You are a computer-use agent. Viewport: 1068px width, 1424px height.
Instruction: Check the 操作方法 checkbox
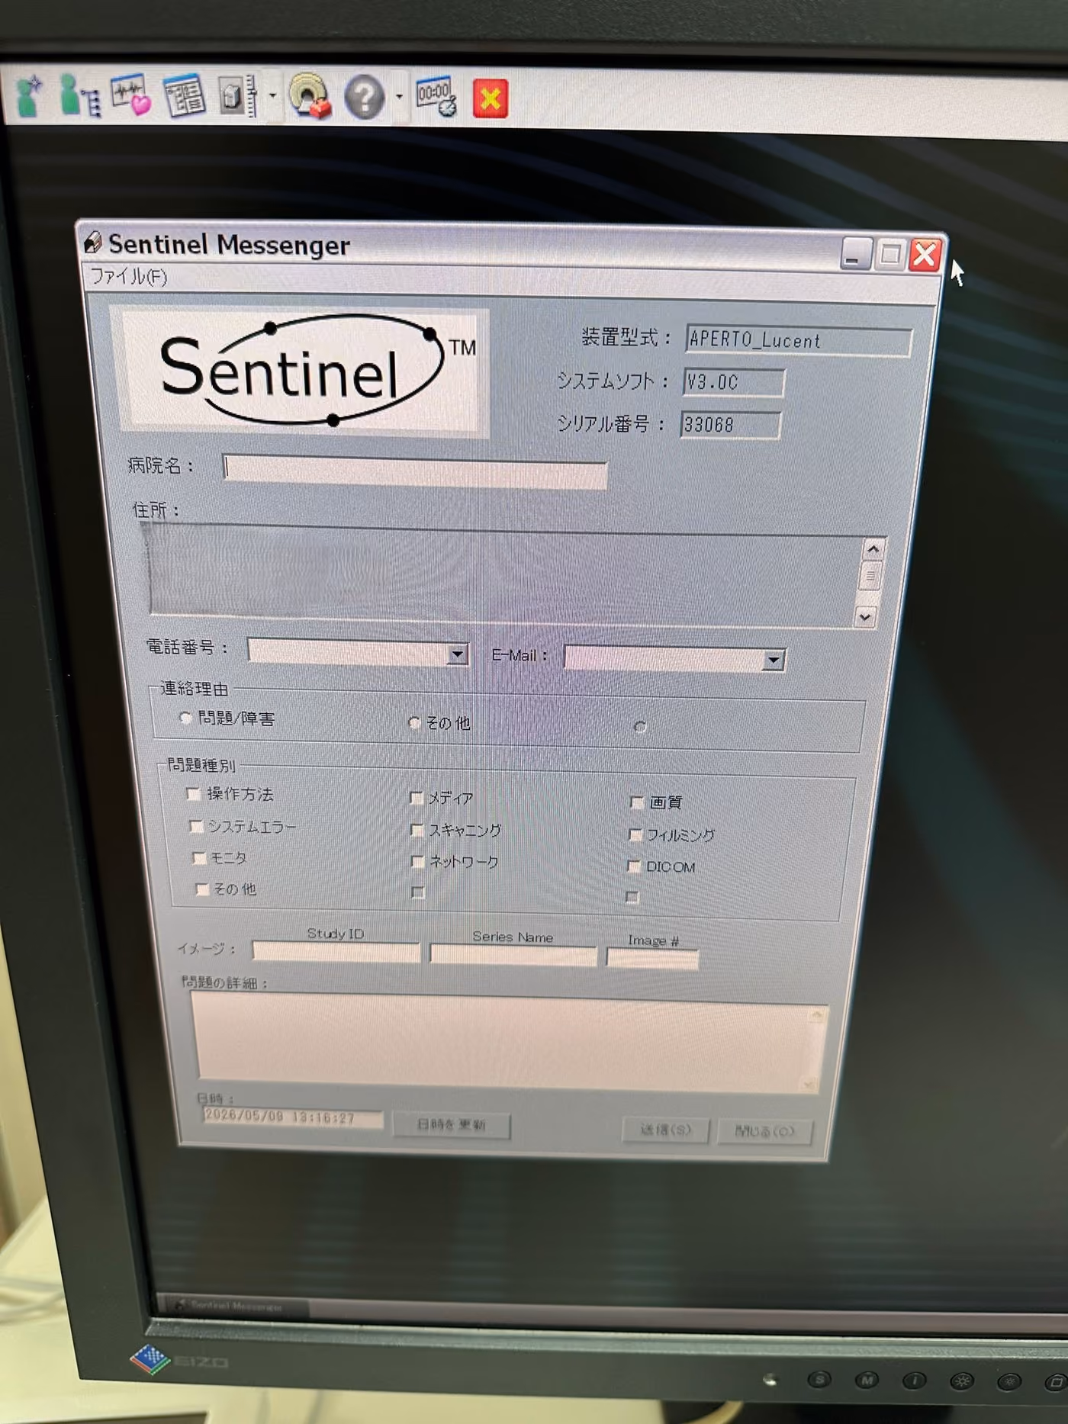tap(193, 794)
